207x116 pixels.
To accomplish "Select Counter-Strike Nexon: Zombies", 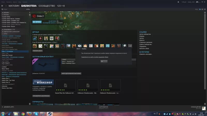I will coord(11,19).
